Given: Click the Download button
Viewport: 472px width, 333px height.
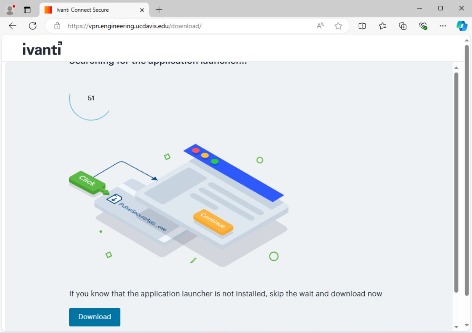Looking at the screenshot, I should click(x=94, y=317).
